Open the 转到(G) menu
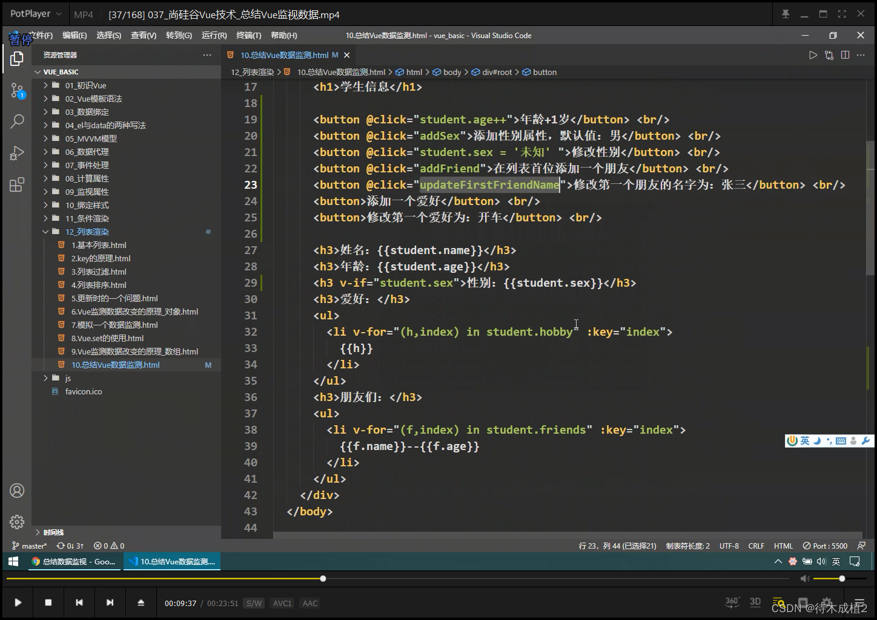The height and width of the screenshot is (620, 877). coord(179,36)
